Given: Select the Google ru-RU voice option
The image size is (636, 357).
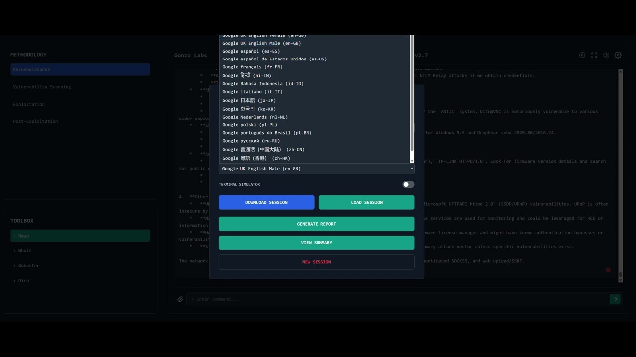Looking at the screenshot, I should click(314, 141).
